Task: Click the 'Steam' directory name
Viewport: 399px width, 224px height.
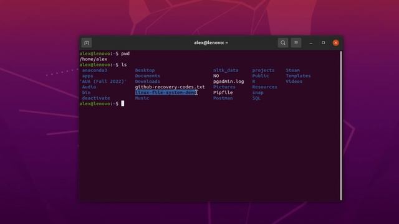Action: click(x=292, y=70)
